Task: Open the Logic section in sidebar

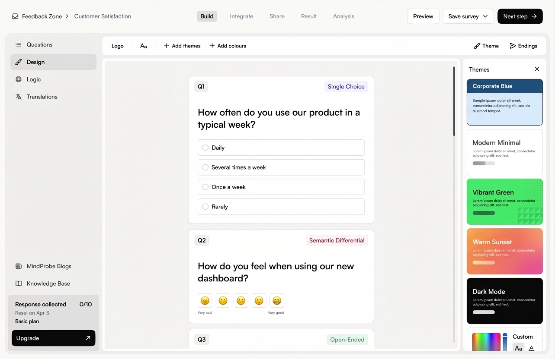Action: 34,79
